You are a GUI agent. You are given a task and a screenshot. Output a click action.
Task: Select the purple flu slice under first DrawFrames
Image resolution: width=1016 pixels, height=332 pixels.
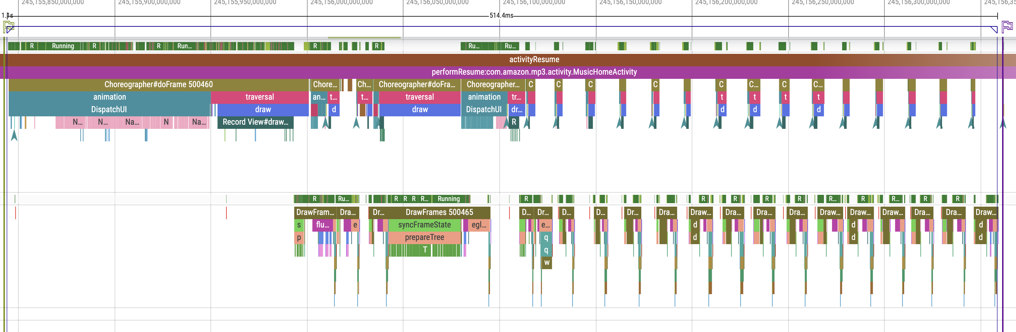322,225
